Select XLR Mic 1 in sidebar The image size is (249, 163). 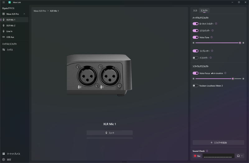tap(14, 20)
